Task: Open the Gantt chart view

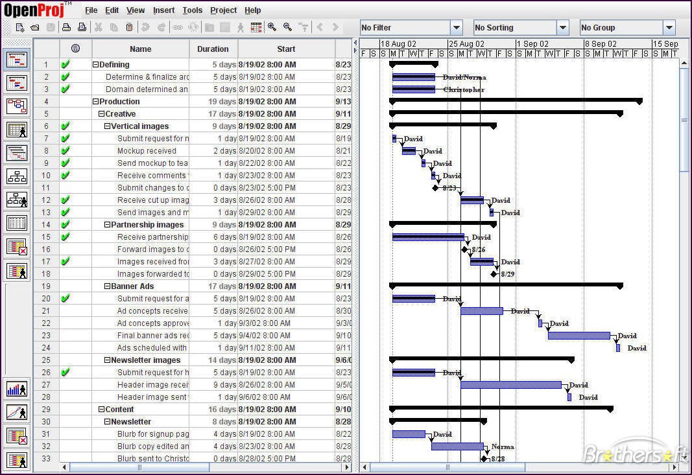Action: click(x=17, y=59)
